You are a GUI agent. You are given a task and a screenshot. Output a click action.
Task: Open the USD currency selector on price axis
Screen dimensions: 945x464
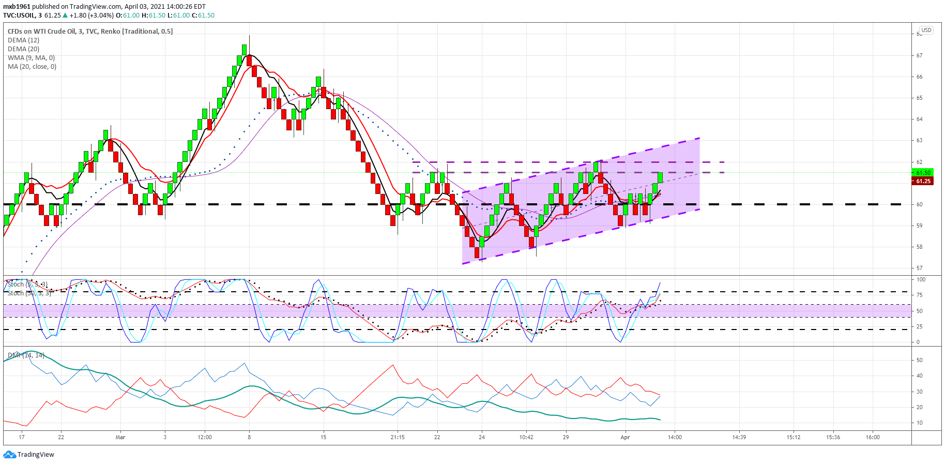click(926, 30)
